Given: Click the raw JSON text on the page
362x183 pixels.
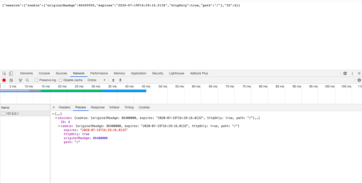Looking at the screenshot, I should (121, 5).
